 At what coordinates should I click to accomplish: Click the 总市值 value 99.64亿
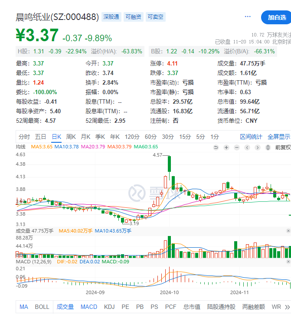[x=250, y=102]
